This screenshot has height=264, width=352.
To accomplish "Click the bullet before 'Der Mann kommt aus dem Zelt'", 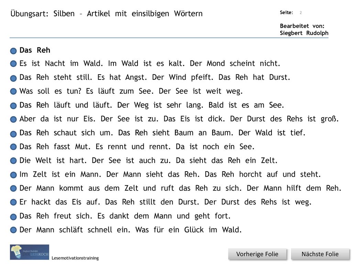I will click(13, 188).
